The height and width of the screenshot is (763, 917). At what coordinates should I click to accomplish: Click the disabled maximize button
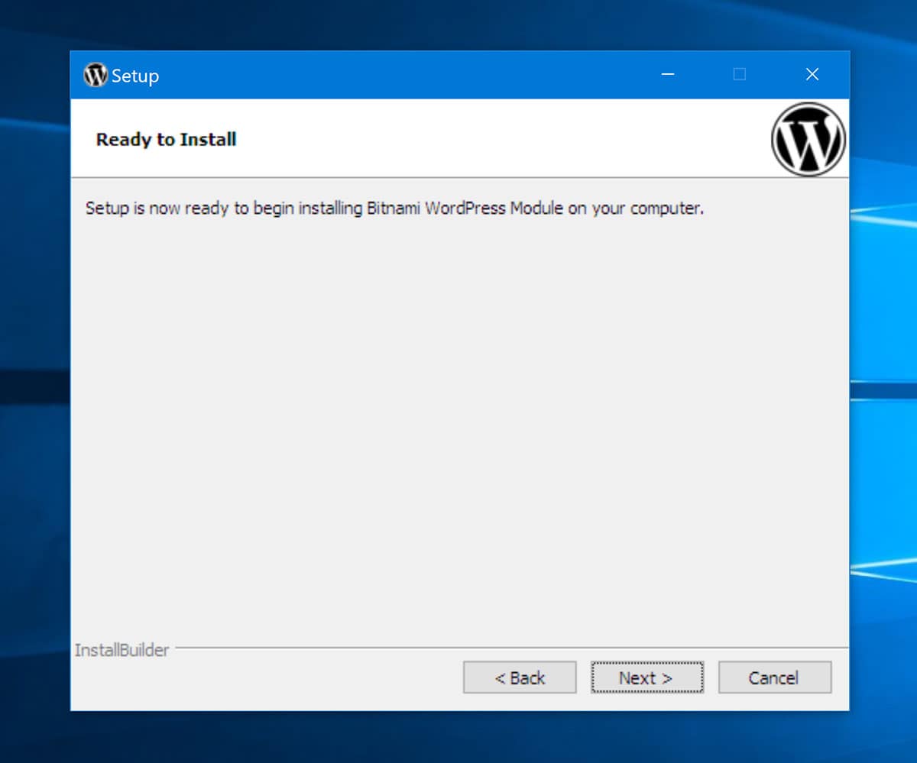pos(739,74)
